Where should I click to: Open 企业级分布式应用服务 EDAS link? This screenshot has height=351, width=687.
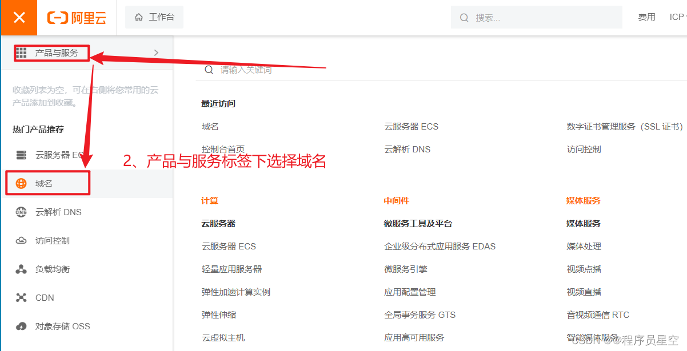coord(440,246)
